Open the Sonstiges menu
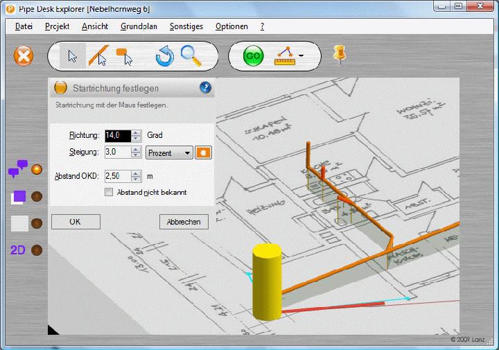Viewport: 499px width, 350px height. click(x=186, y=26)
